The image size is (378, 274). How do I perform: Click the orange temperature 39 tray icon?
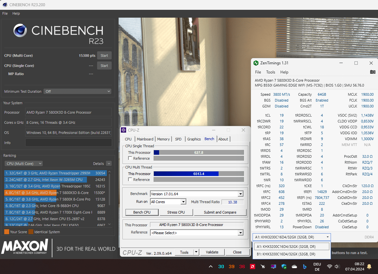point(231,266)
